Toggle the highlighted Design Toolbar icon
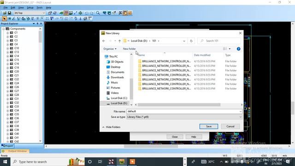The height and width of the screenshot is (166, 295). point(66,13)
